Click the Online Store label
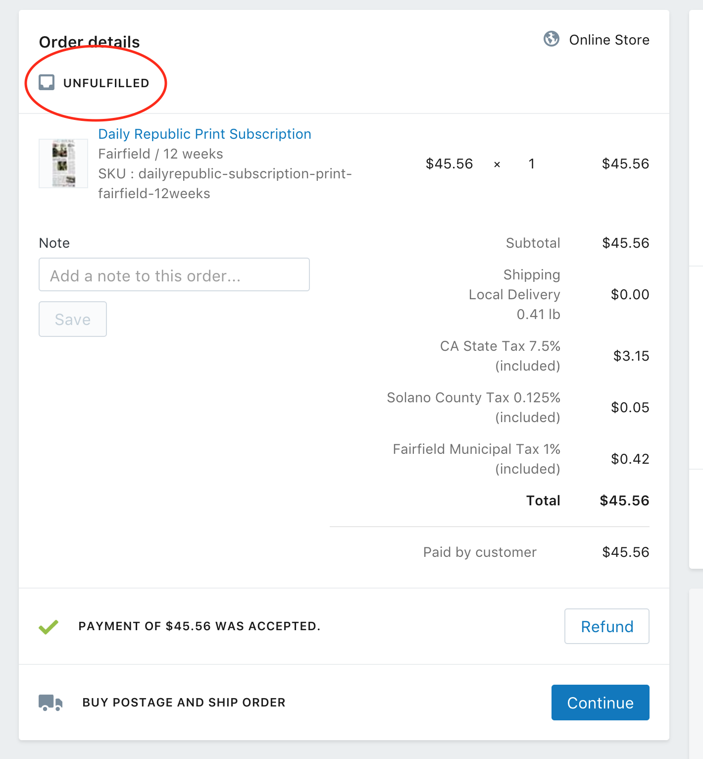Image resolution: width=703 pixels, height=759 pixels. pos(609,40)
